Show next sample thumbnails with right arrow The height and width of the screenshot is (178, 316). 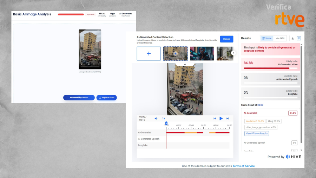click(x=233, y=53)
